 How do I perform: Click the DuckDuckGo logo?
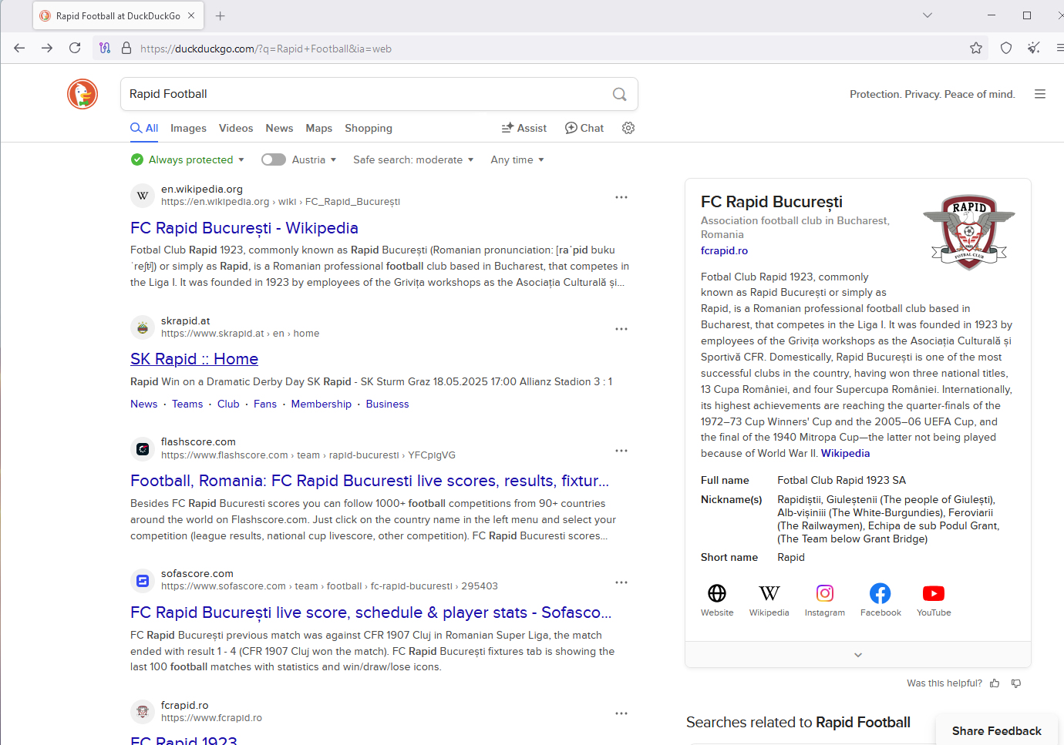click(x=82, y=94)
